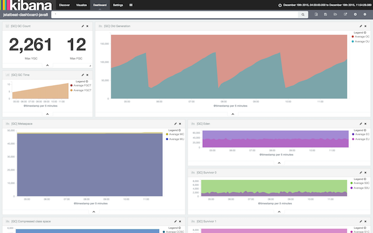Image resolution: width=373 pixels, height=233 pixels.
Task: Remove the Survivor 0 panel
Action: click(365, 172)
